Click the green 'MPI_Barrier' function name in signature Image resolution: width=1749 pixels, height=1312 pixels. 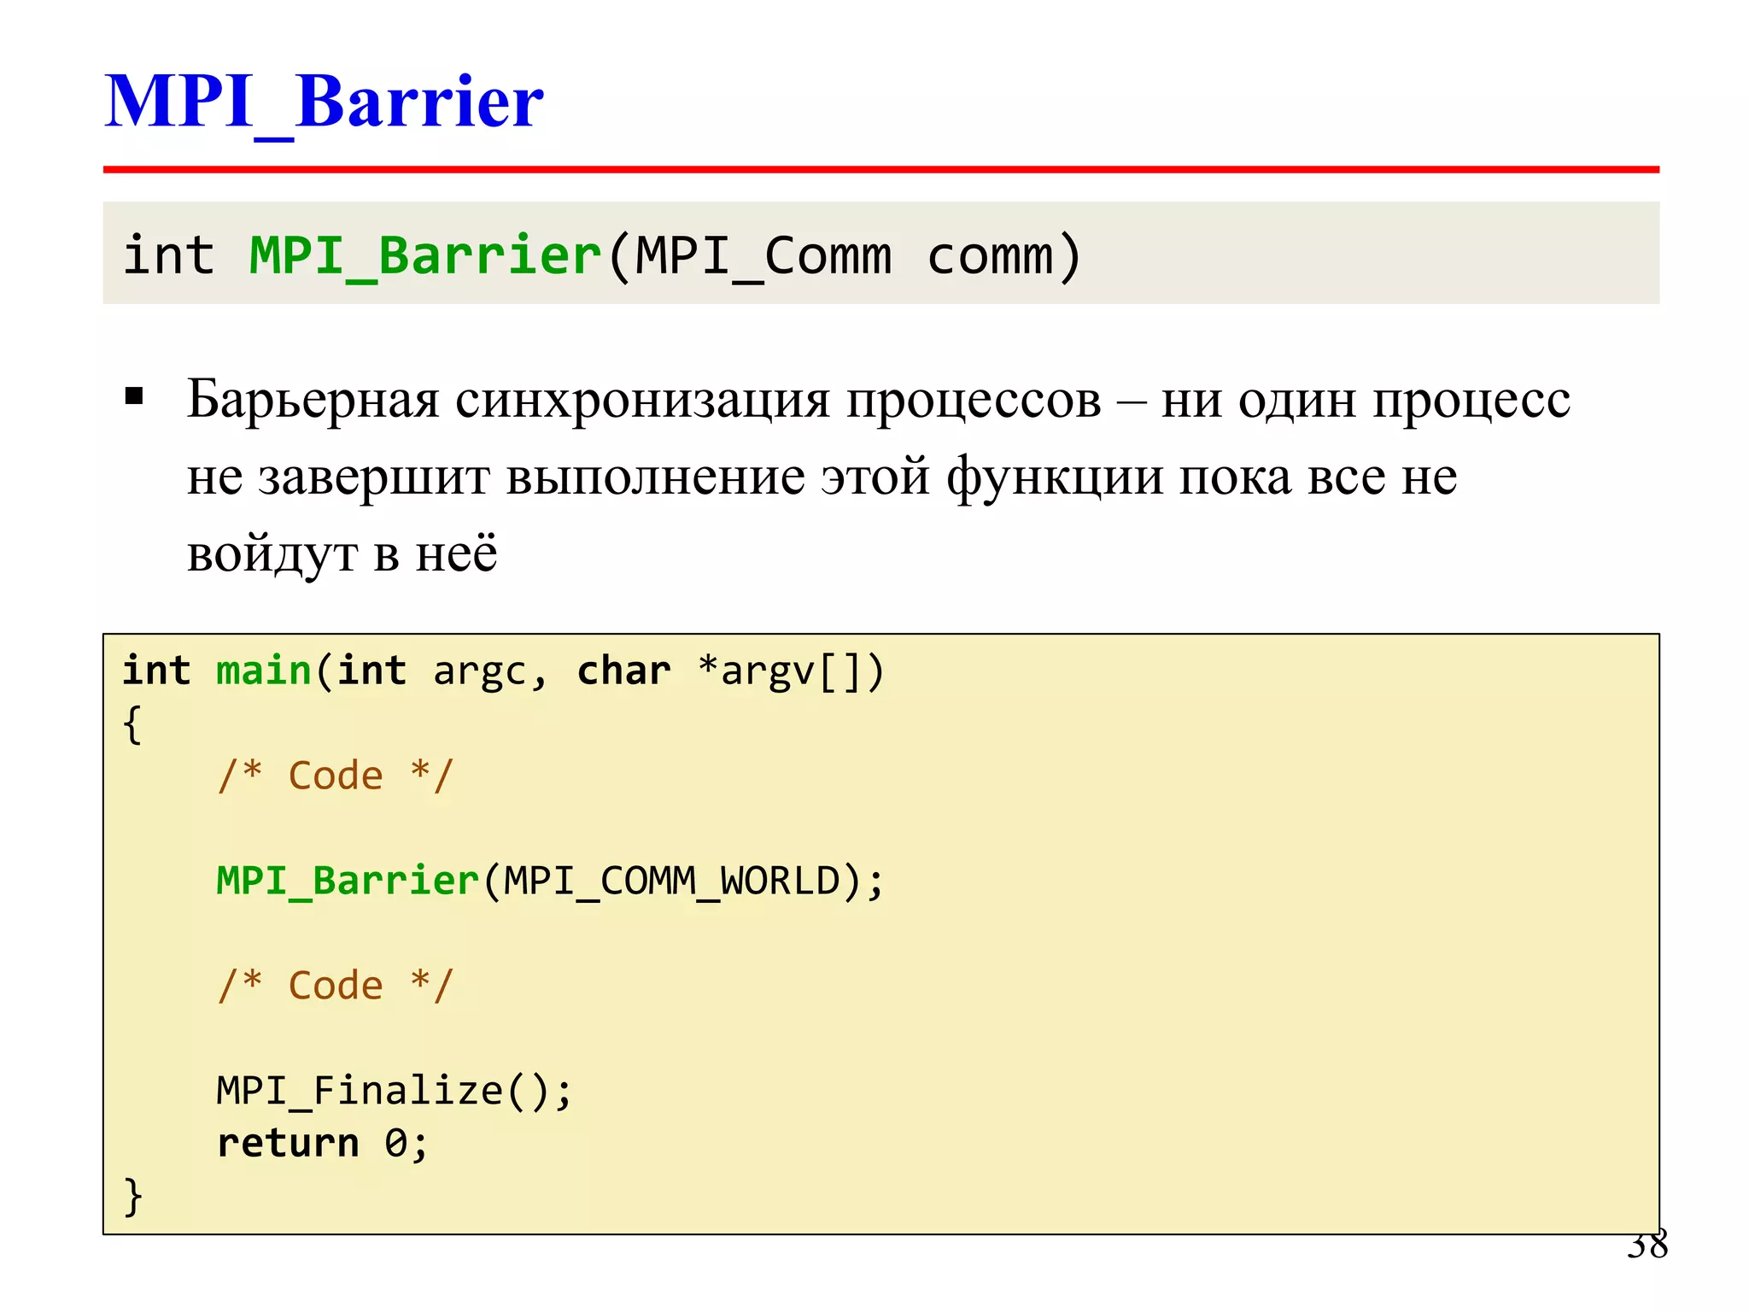425,255
